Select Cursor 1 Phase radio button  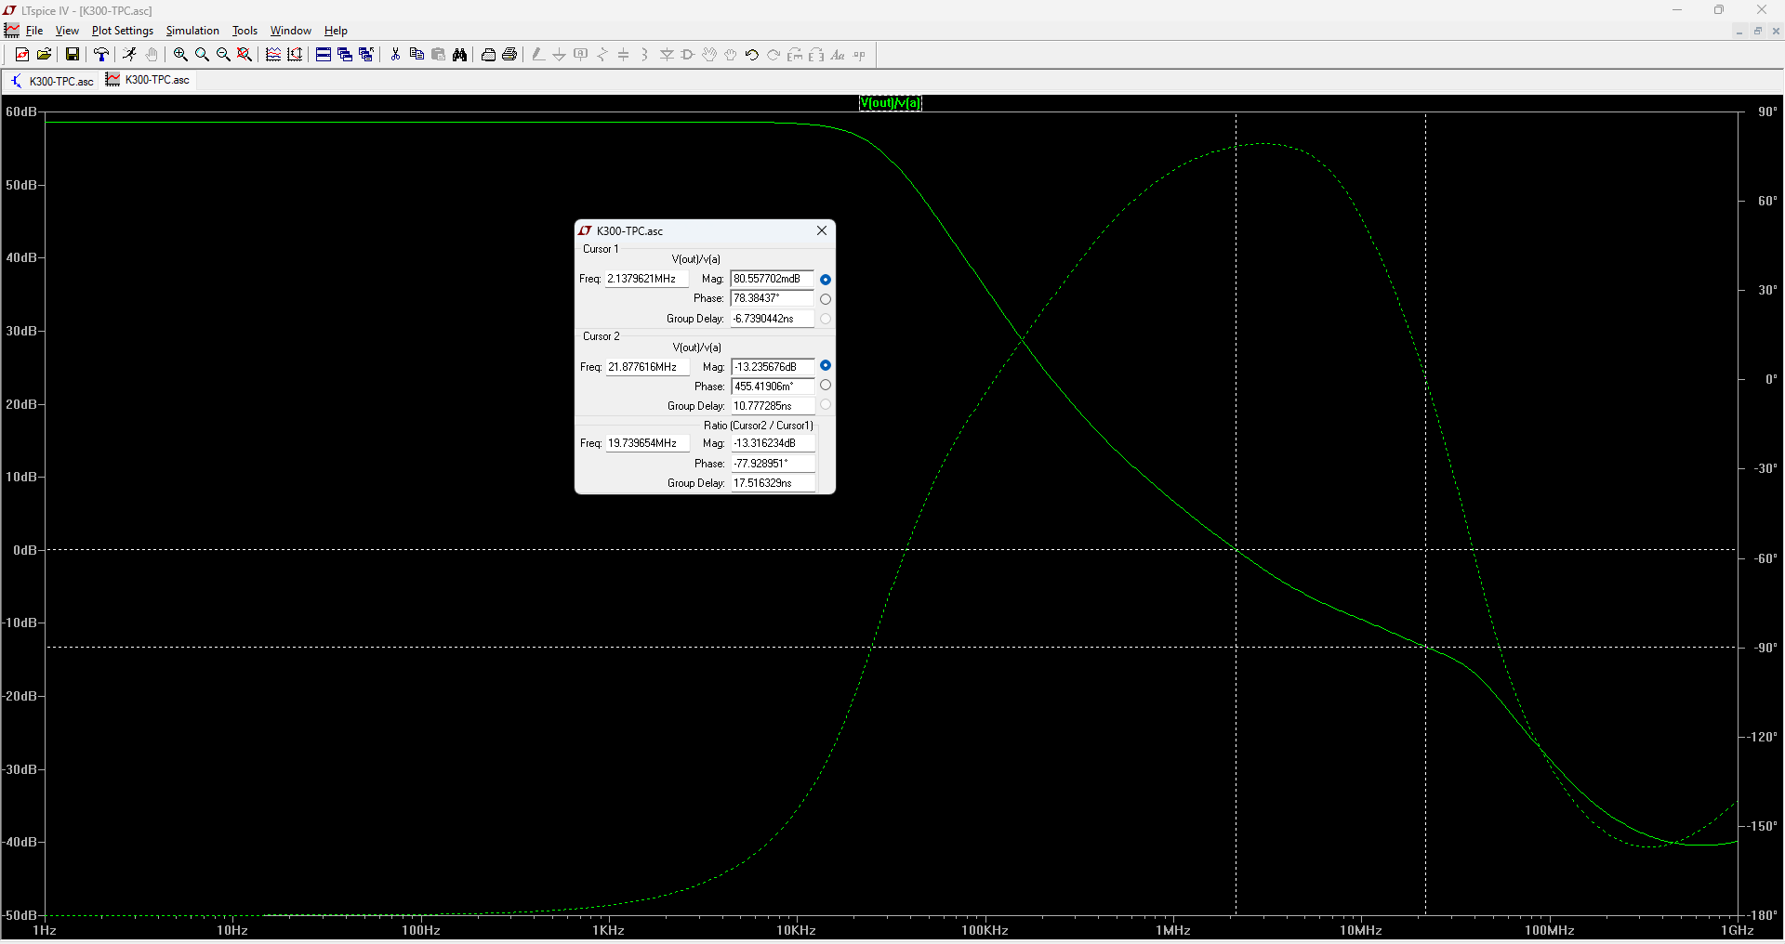coord(826,299)
